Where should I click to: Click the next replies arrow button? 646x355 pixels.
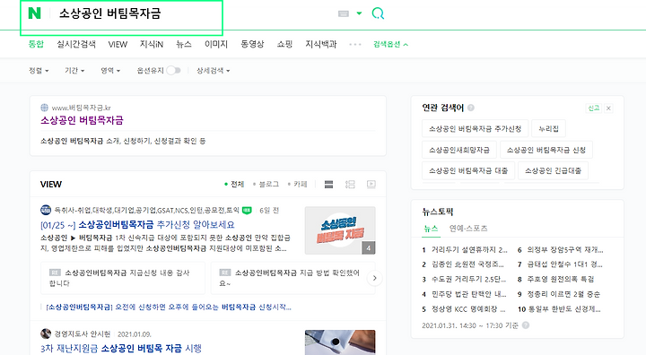[374, 278]
